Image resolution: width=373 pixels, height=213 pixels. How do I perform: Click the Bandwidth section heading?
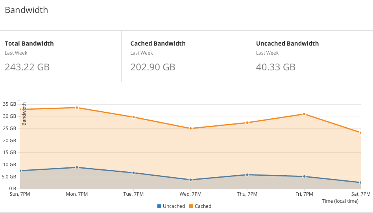(26, 10)
